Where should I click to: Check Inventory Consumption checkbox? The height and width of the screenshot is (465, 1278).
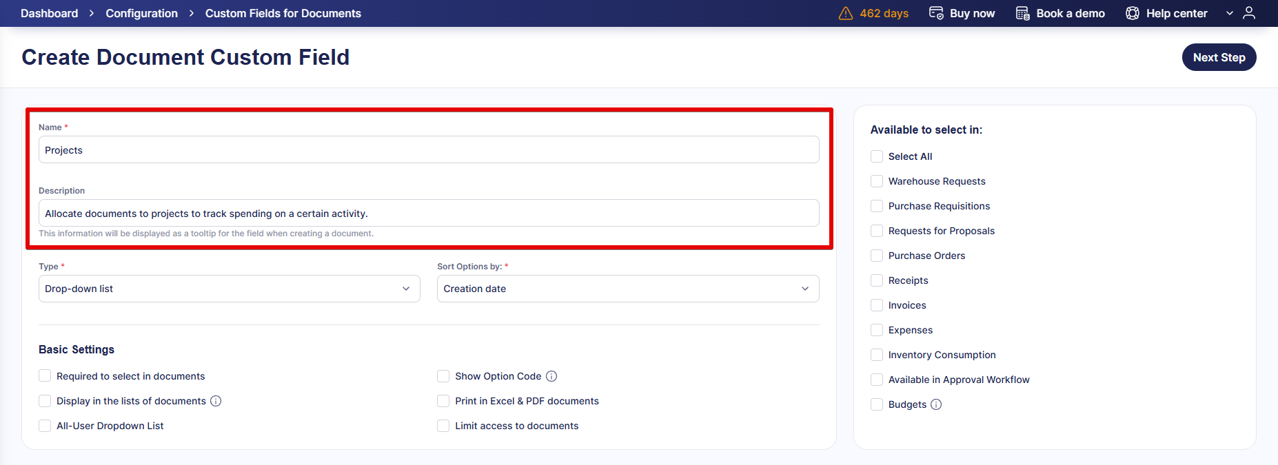877,355
